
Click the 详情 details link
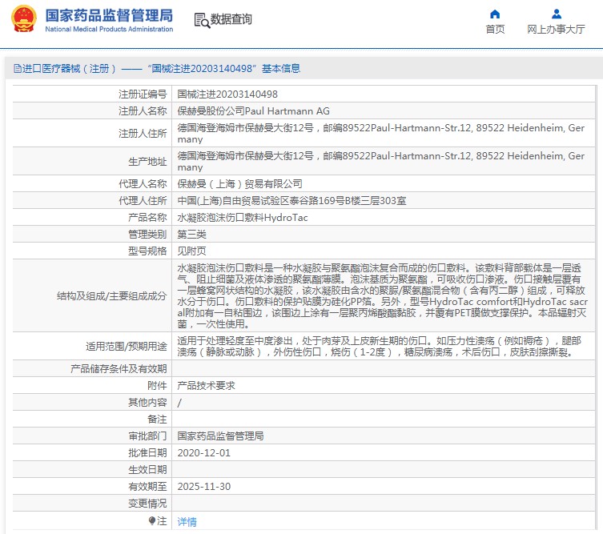click(187, 522)
